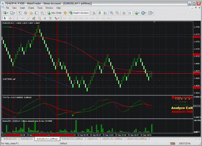Switch to USDJPY,M21 (offline) tab

pyautogui.click(x=137, y=139)
